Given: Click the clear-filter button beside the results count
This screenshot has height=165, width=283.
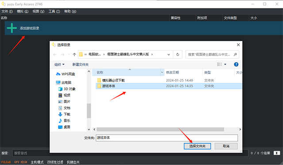Looking at the screenshot, I should click(x=277, y=153).
